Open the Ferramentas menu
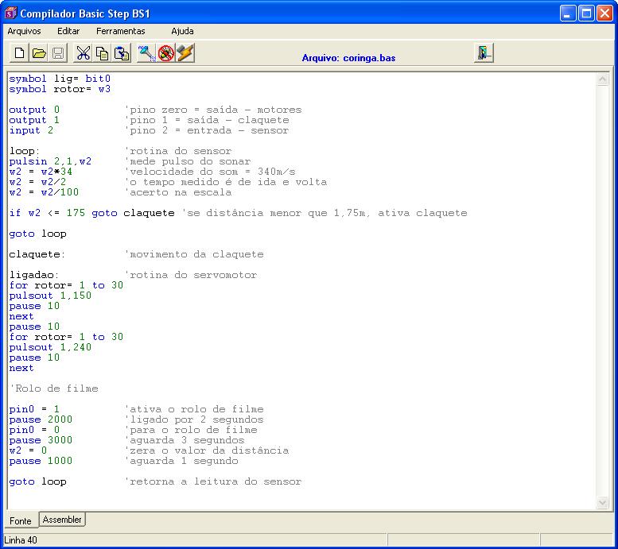The height and width of the screenshot is (549, 618). [121, 31]
